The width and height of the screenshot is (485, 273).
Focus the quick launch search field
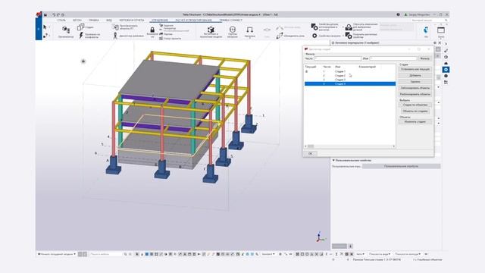point(430,20)
